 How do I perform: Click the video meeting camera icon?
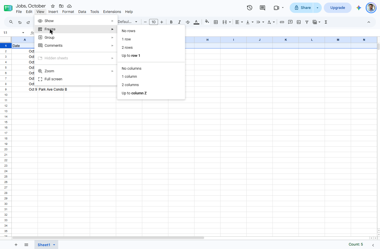276,8
